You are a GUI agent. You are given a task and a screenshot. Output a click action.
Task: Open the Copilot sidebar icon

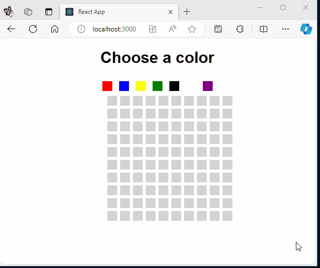pyautogui.click(x=306, y=29)
